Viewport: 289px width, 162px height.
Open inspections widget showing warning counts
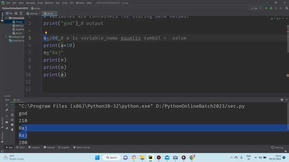[275, 18]
